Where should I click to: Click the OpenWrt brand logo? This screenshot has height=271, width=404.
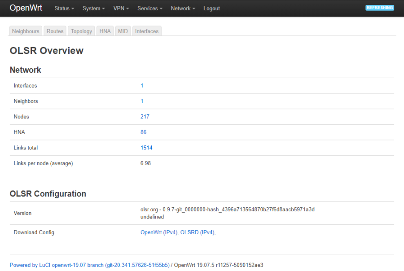(26, 8)
